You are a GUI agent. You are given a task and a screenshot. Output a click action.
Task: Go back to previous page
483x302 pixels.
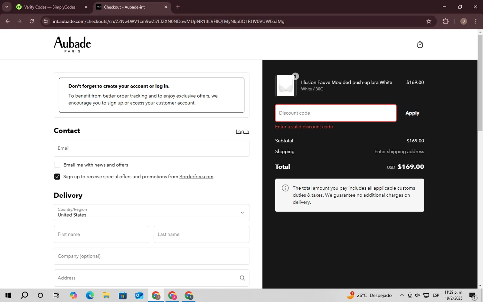(x=8, y=21)
